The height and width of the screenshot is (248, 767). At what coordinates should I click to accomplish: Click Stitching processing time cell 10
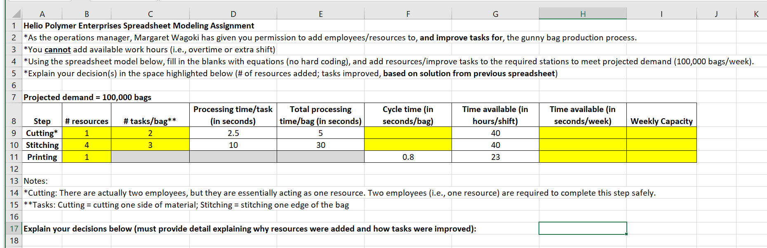tap(233, 145)
